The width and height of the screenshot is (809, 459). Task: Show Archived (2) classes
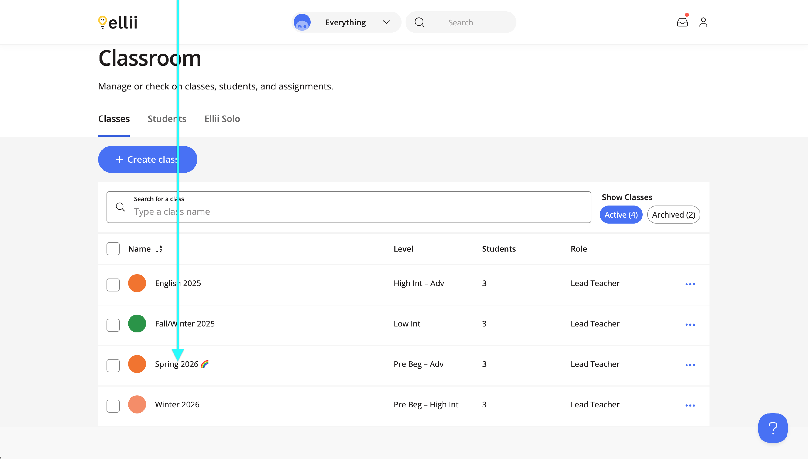674,215
